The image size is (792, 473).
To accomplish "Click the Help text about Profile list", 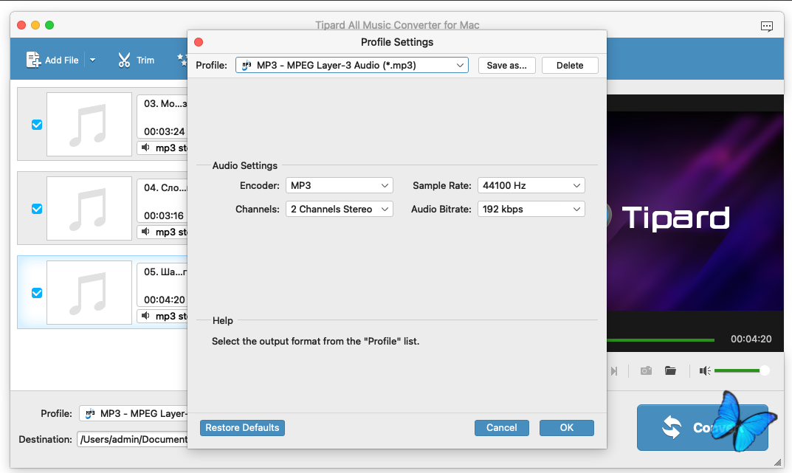I will pyautogui.click(x=316, y=342).
